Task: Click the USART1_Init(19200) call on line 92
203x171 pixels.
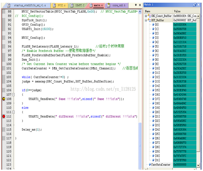Action: 37,29
